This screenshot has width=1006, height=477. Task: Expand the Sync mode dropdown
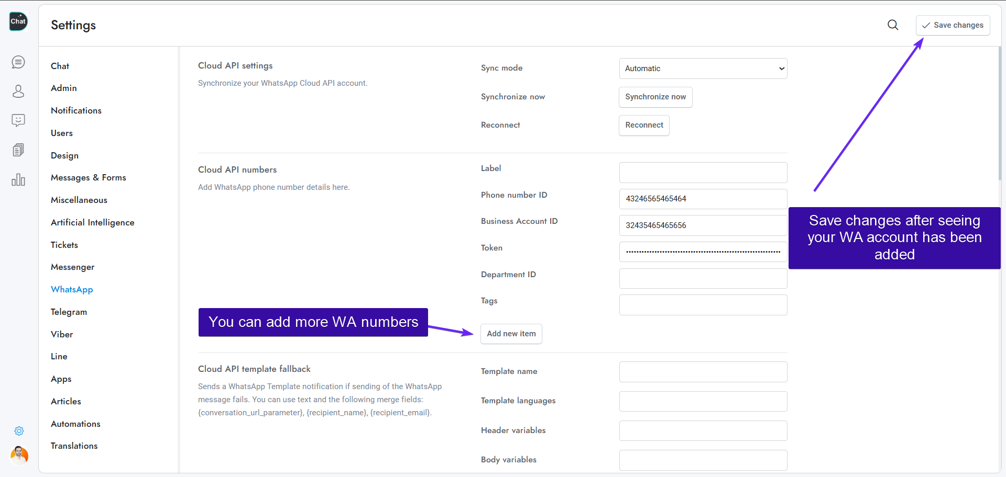coord(703,69)
